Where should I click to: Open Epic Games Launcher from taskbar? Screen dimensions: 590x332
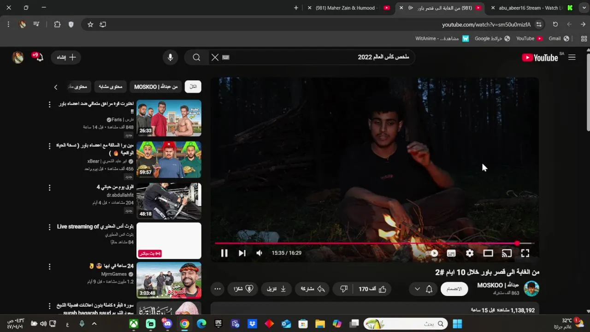(x=218, y=324)
